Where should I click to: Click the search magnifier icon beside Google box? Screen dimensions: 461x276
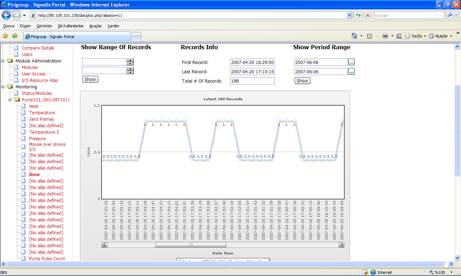click(450, 15)
